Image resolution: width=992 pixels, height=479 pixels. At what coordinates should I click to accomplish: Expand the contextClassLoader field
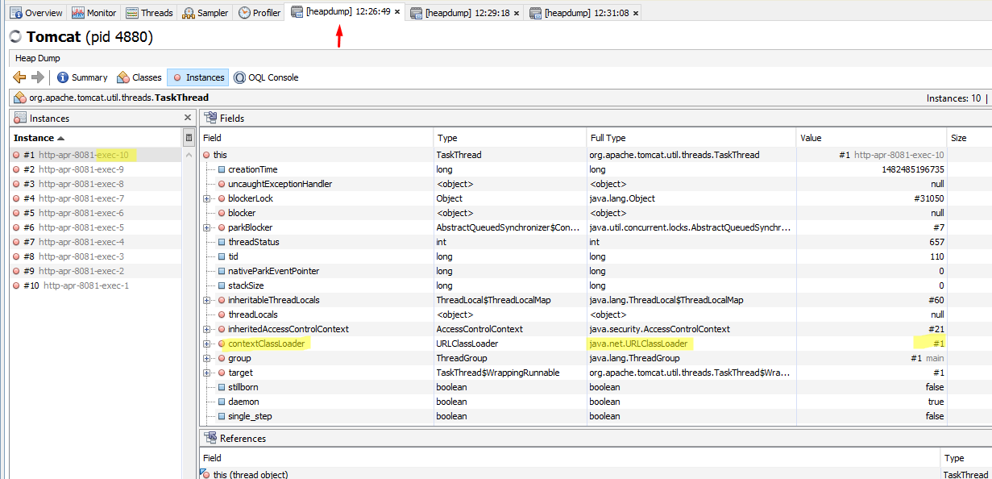tap(207, 344)
